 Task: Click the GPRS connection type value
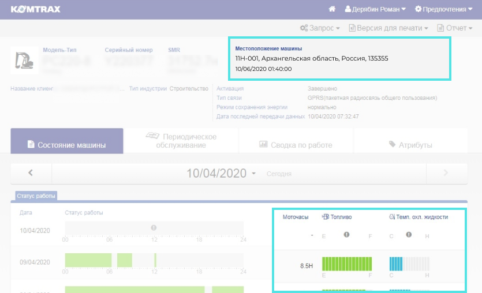click(x=372, y=97)
